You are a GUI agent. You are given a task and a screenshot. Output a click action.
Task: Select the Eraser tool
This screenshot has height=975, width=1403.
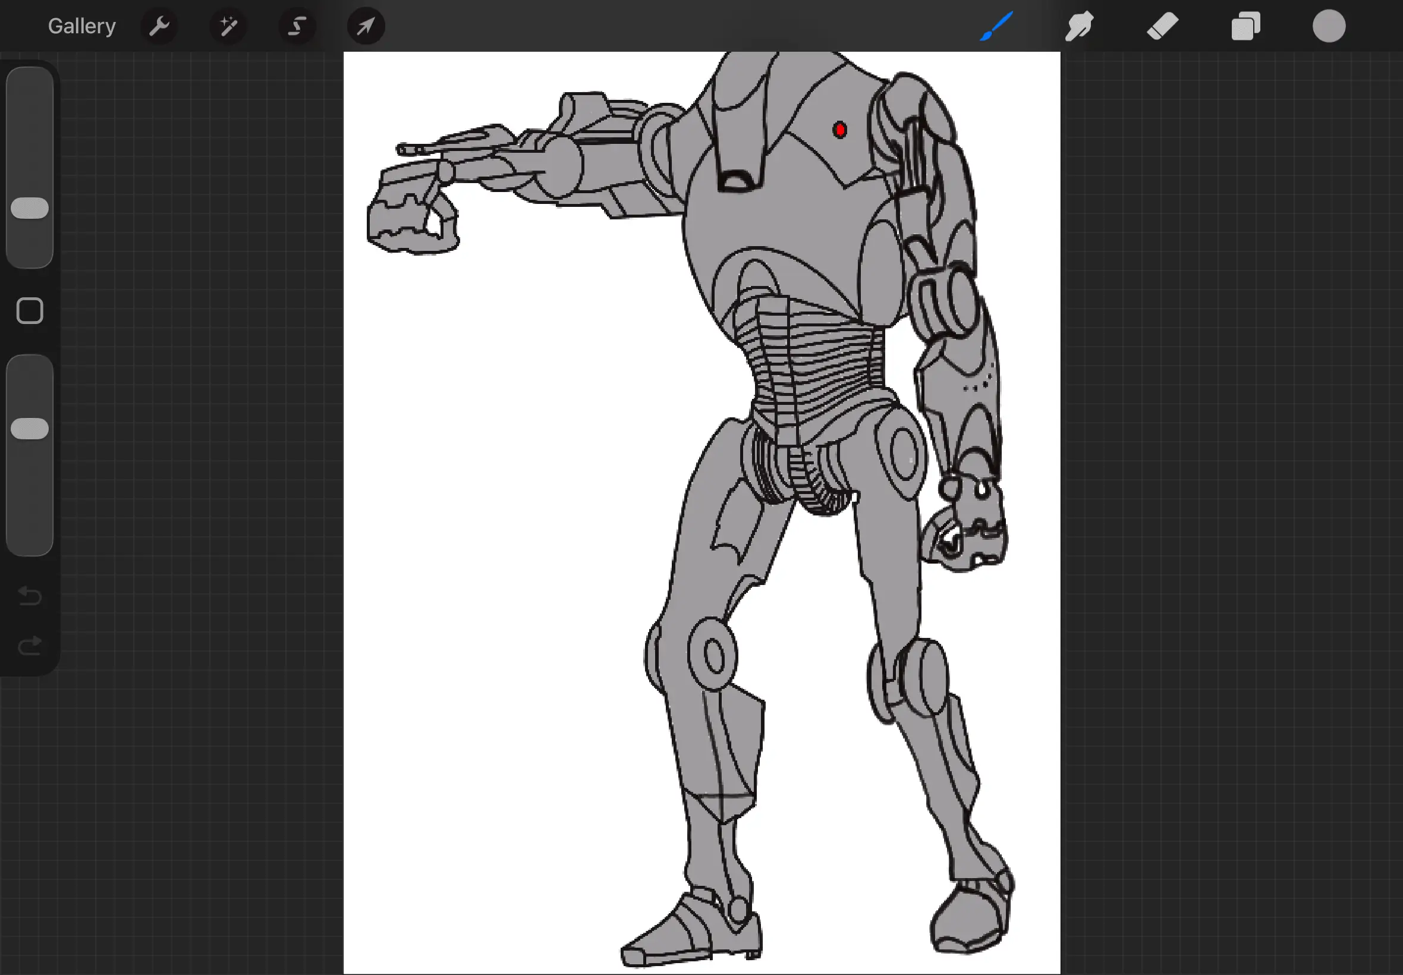[x=1162, y=26]
